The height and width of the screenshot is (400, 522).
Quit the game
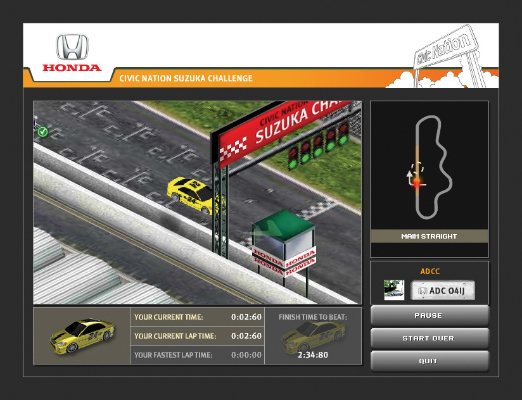[429, 361]
